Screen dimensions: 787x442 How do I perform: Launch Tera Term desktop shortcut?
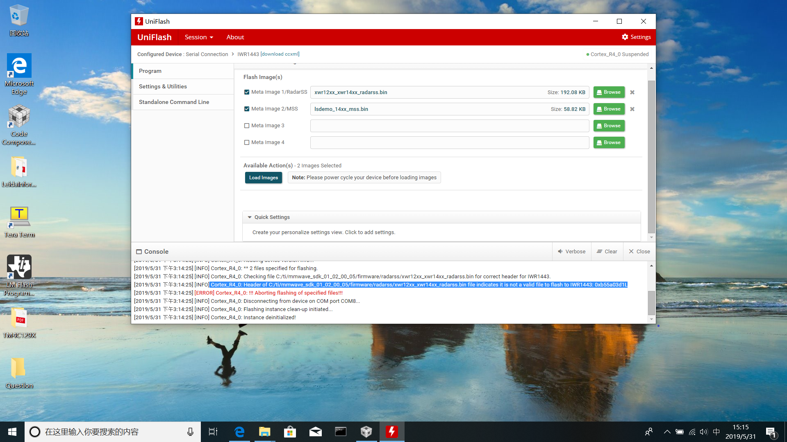19,222
